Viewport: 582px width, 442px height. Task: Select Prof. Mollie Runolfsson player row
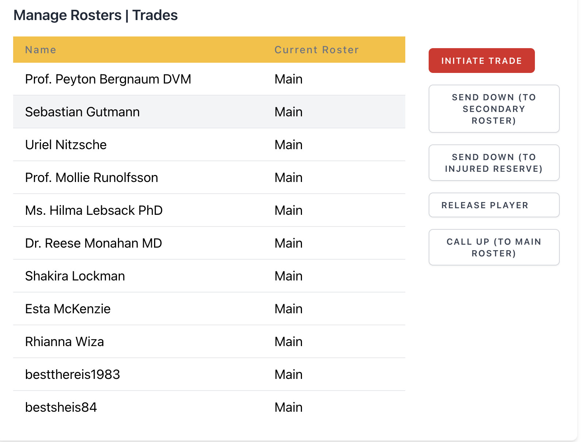92,178
